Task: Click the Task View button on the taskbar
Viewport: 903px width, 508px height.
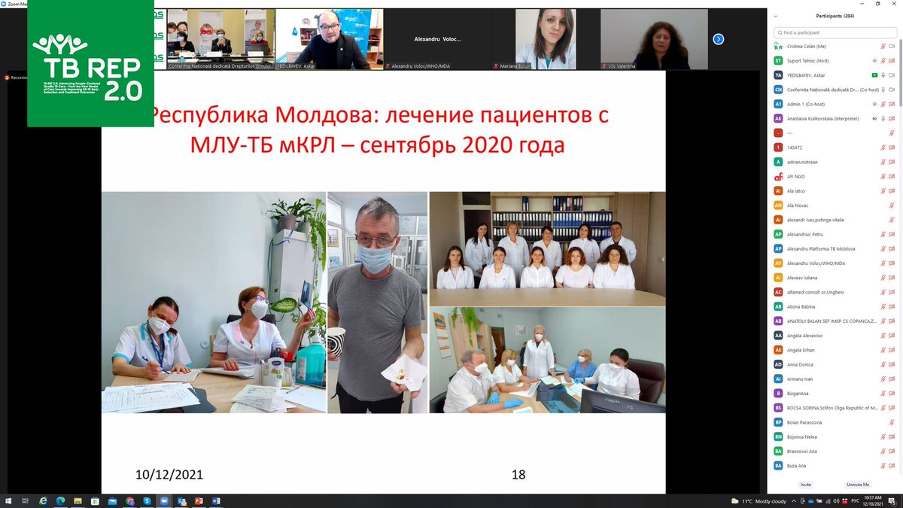Action: (x=25, y=500)
